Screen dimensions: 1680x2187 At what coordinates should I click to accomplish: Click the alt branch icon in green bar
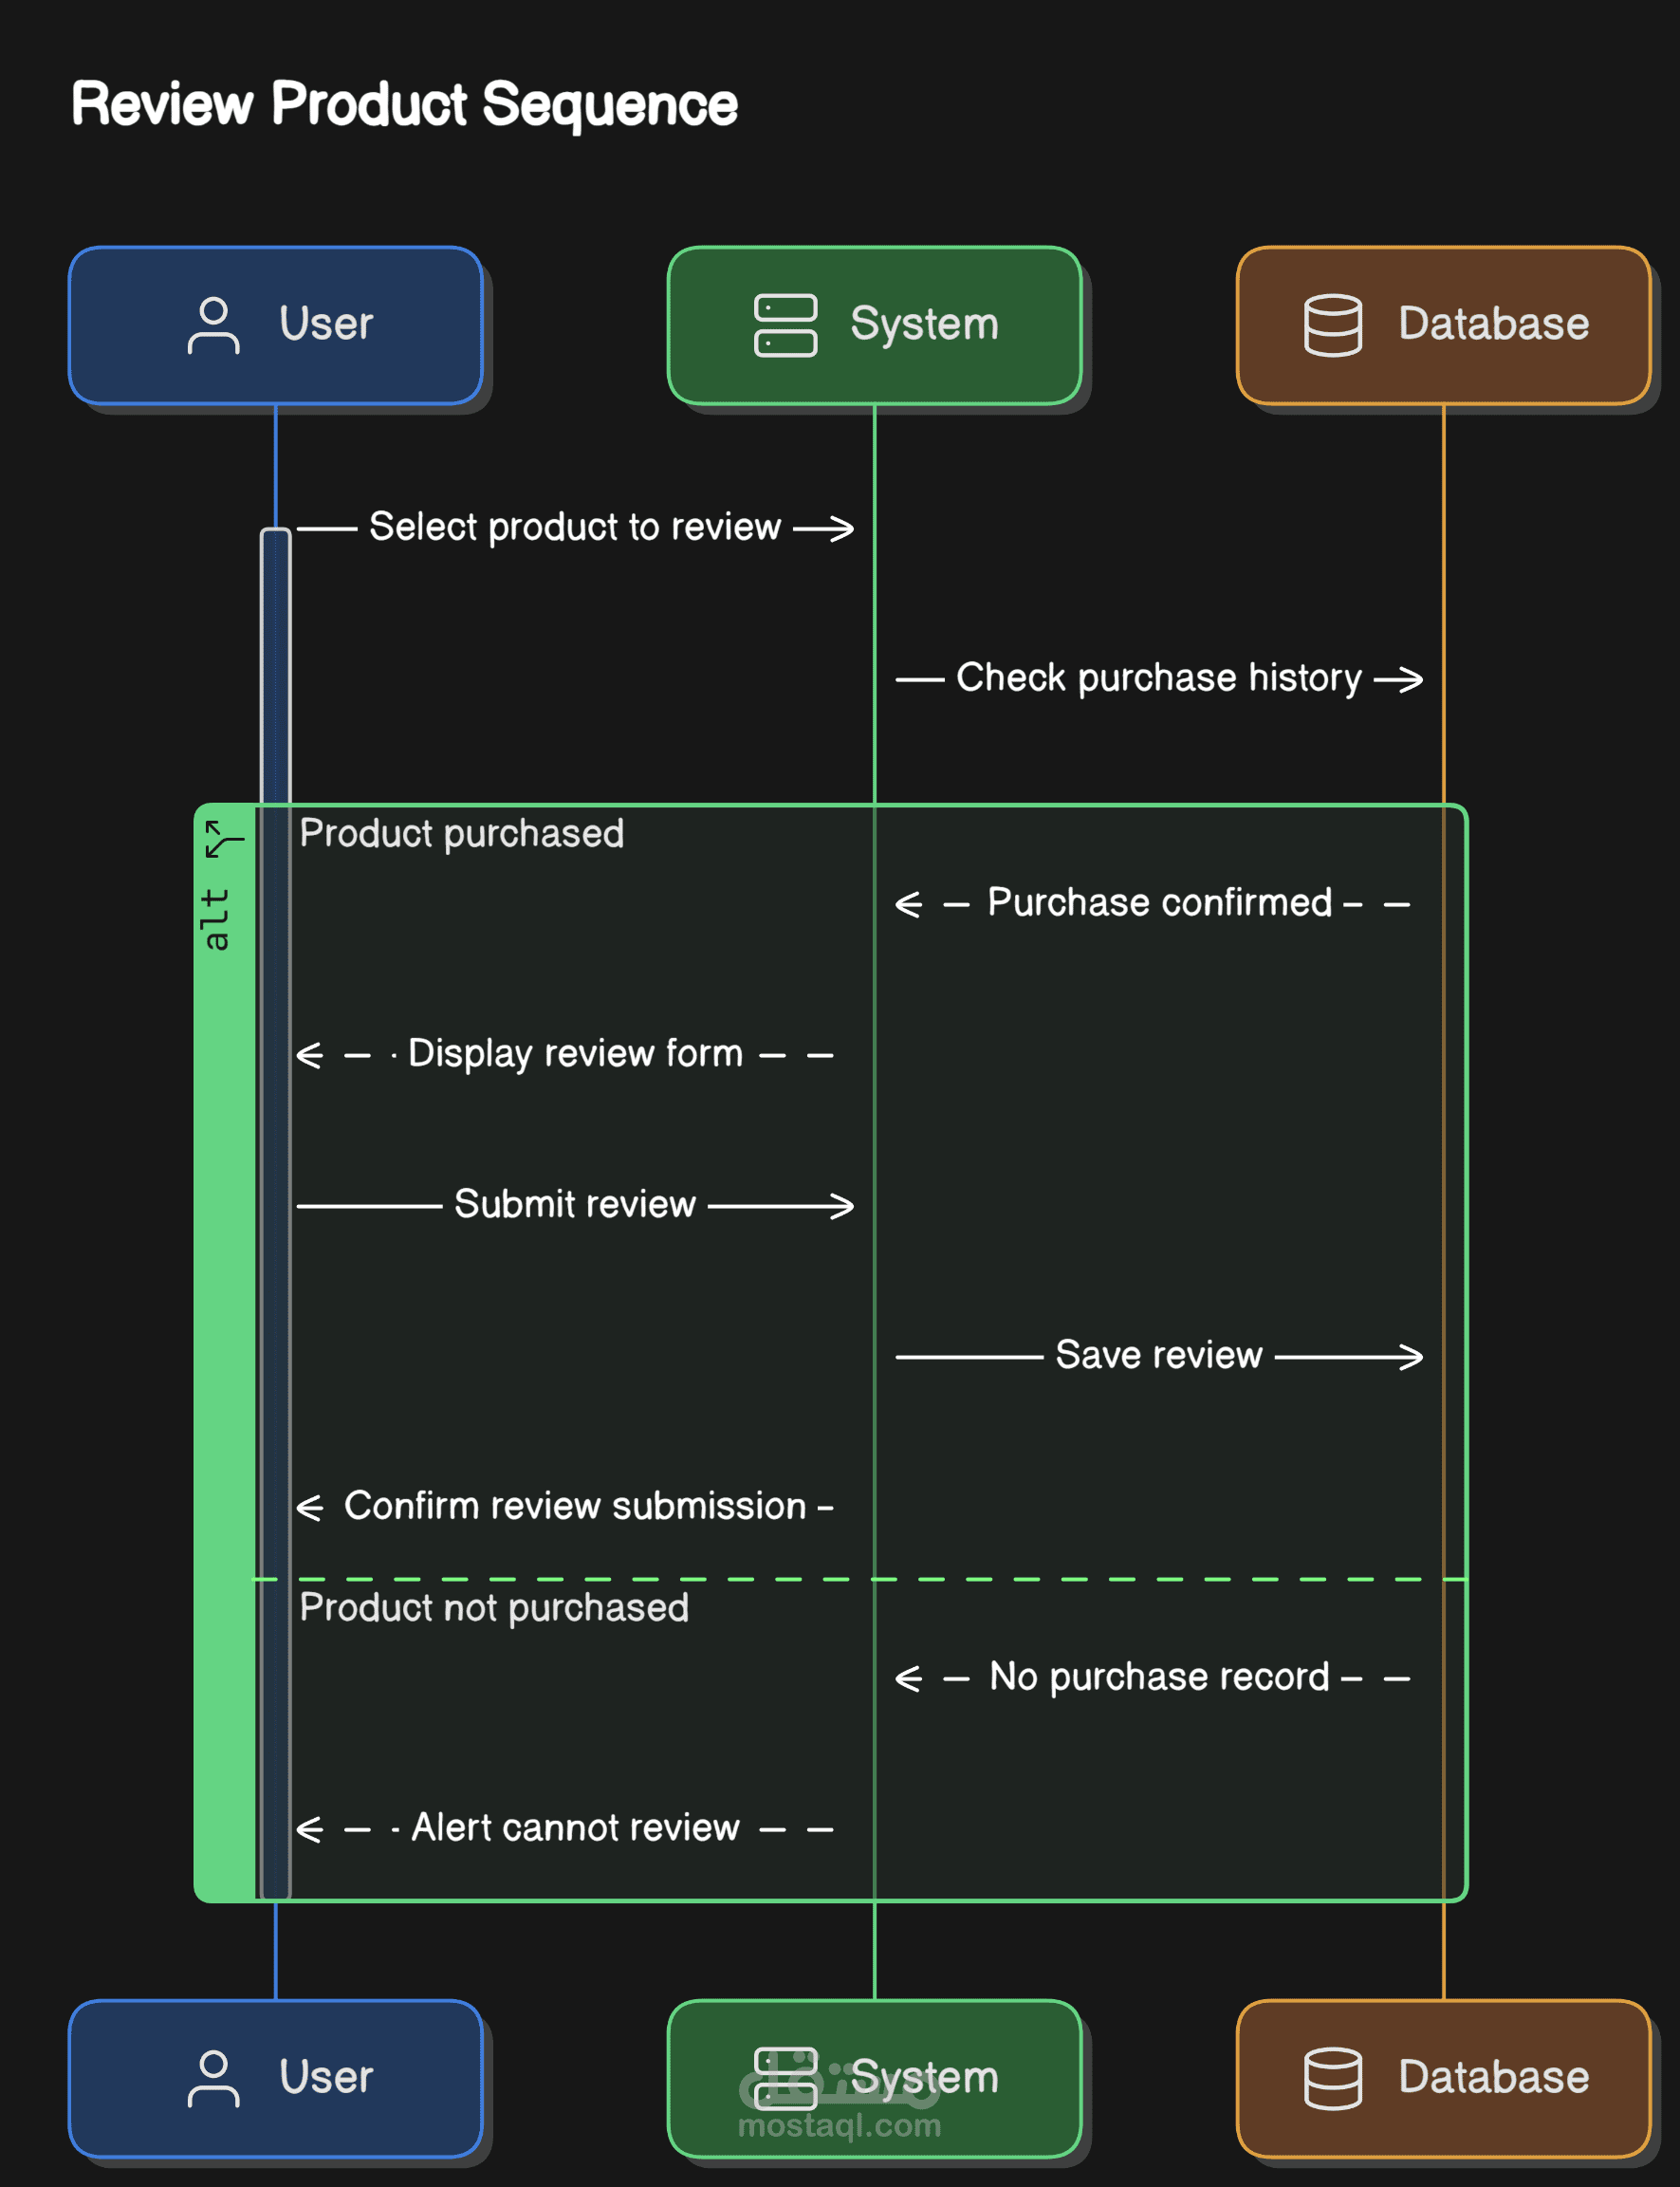click(x=223, y=839)
